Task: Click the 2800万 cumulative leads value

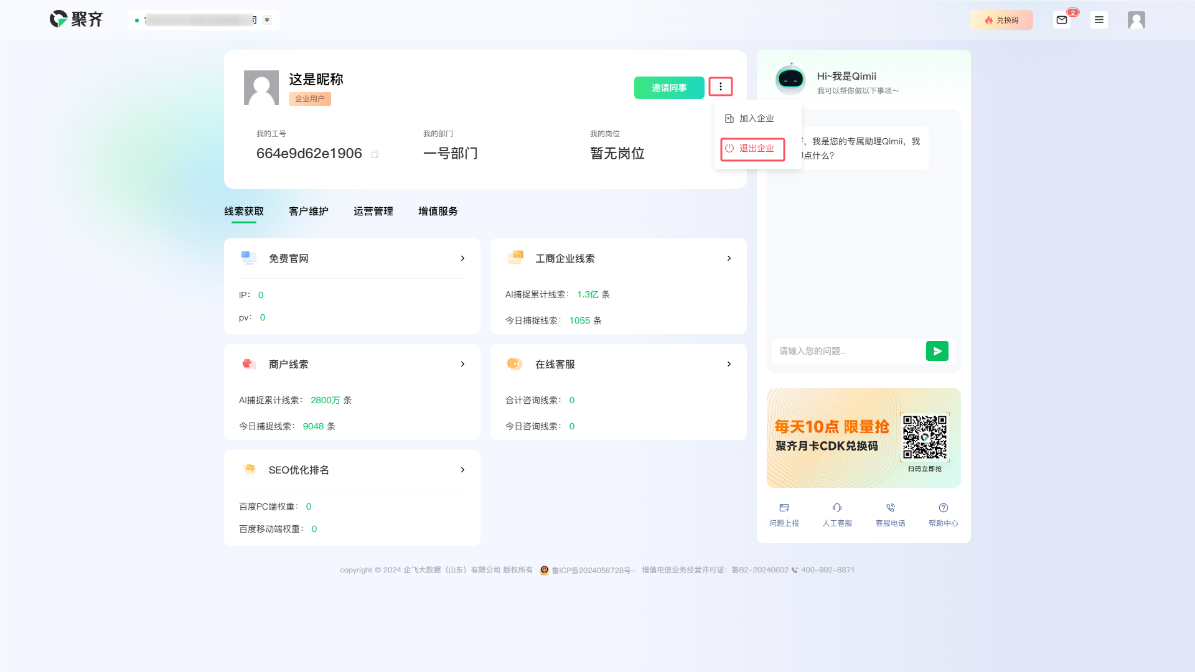Action: click(326, 400)
